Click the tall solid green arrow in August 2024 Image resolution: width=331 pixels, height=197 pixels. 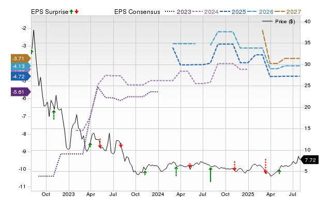click(210, 174)
